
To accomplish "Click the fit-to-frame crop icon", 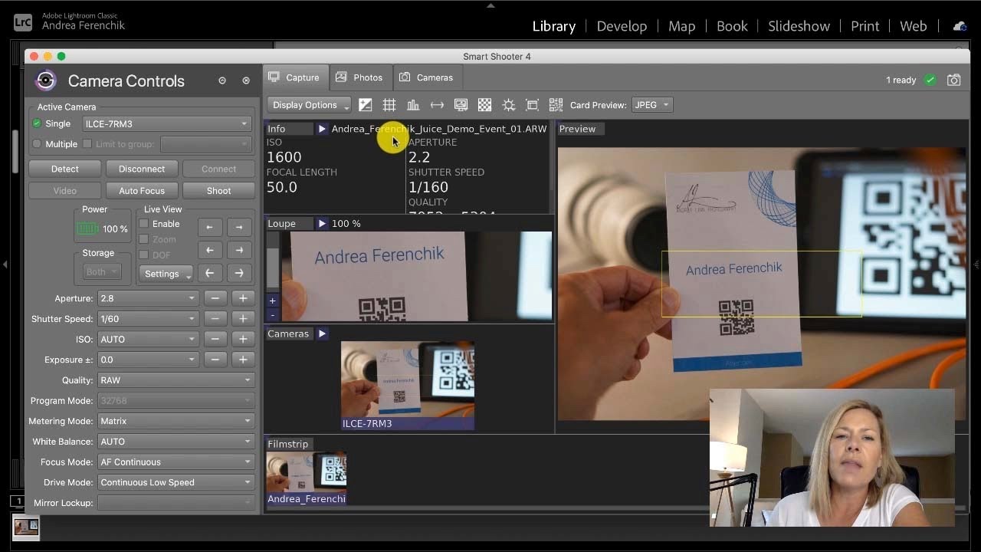I will tap(532, 105).
